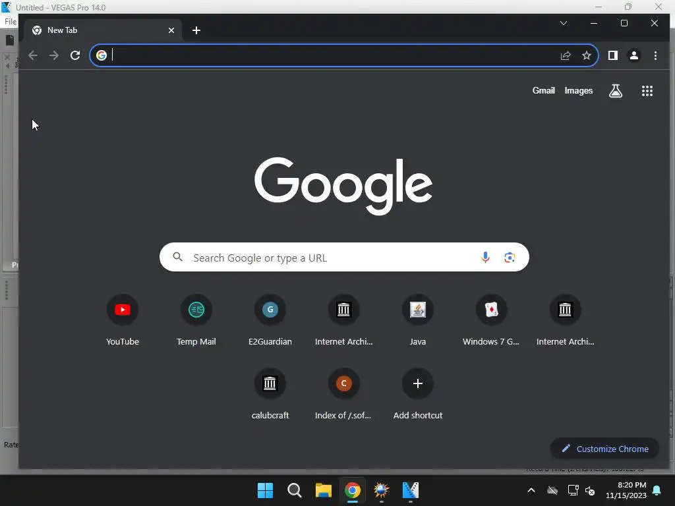Image resolution: width=675 pixels, height=506 pixels.
Task: Open the first Internet Archi... shortcut
Action: tap(343, 320)
